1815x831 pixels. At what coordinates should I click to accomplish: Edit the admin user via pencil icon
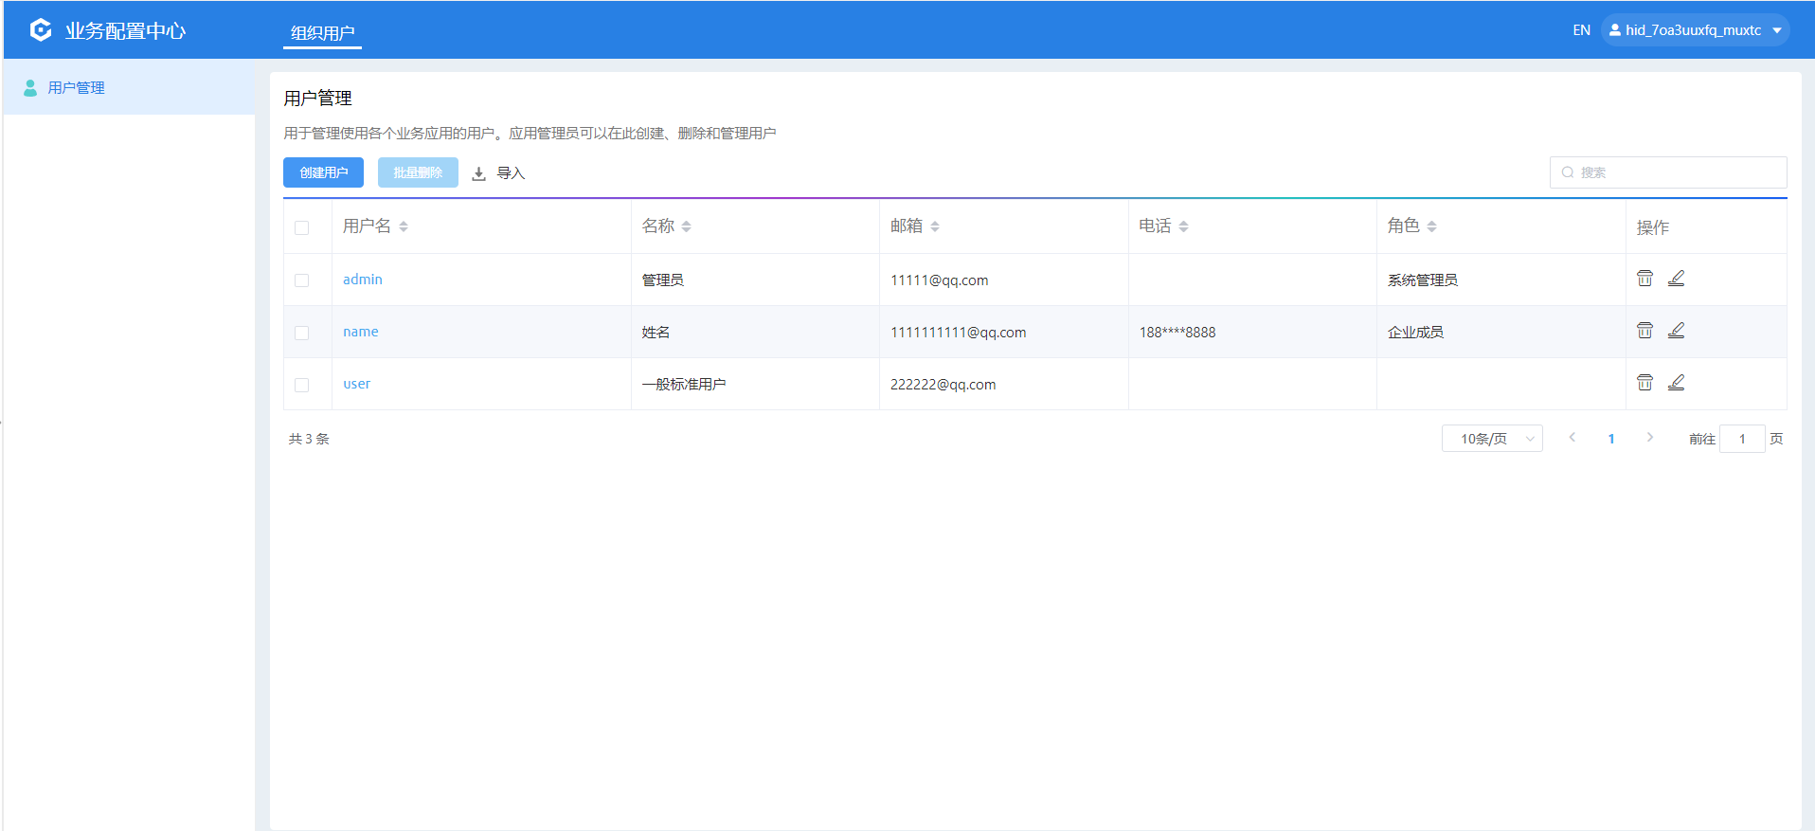pyautogui.click(x=1676, y=279)
